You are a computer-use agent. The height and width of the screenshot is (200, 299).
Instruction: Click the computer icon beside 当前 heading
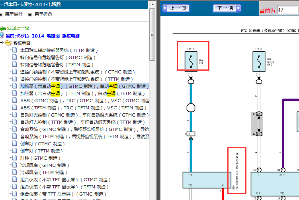[x=2, y=36]
